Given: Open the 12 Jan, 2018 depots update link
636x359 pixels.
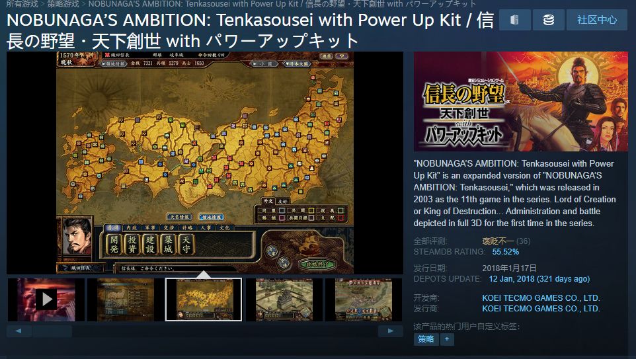Looking at the screenshot, I should point(539,279).
